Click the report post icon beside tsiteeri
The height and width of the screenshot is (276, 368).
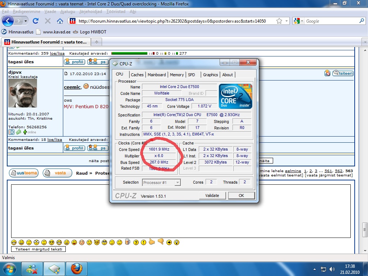click(x=327, y=73)
